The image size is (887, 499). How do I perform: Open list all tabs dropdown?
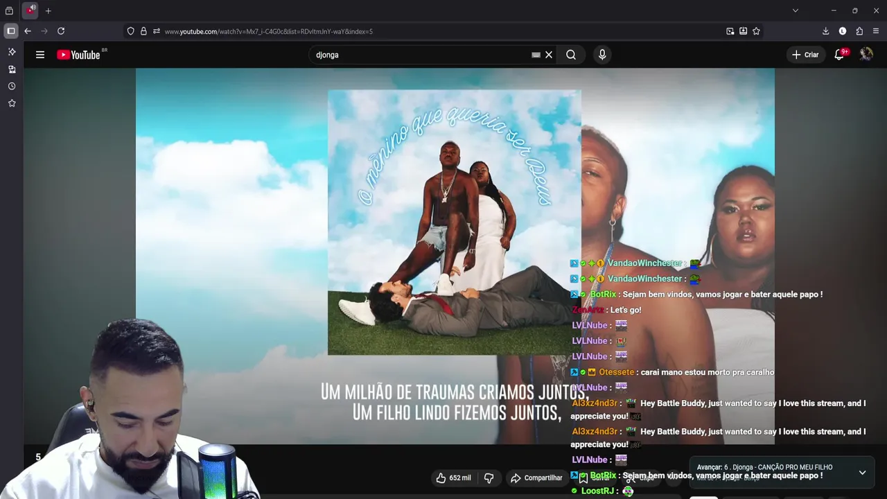[x=796, y=10]
